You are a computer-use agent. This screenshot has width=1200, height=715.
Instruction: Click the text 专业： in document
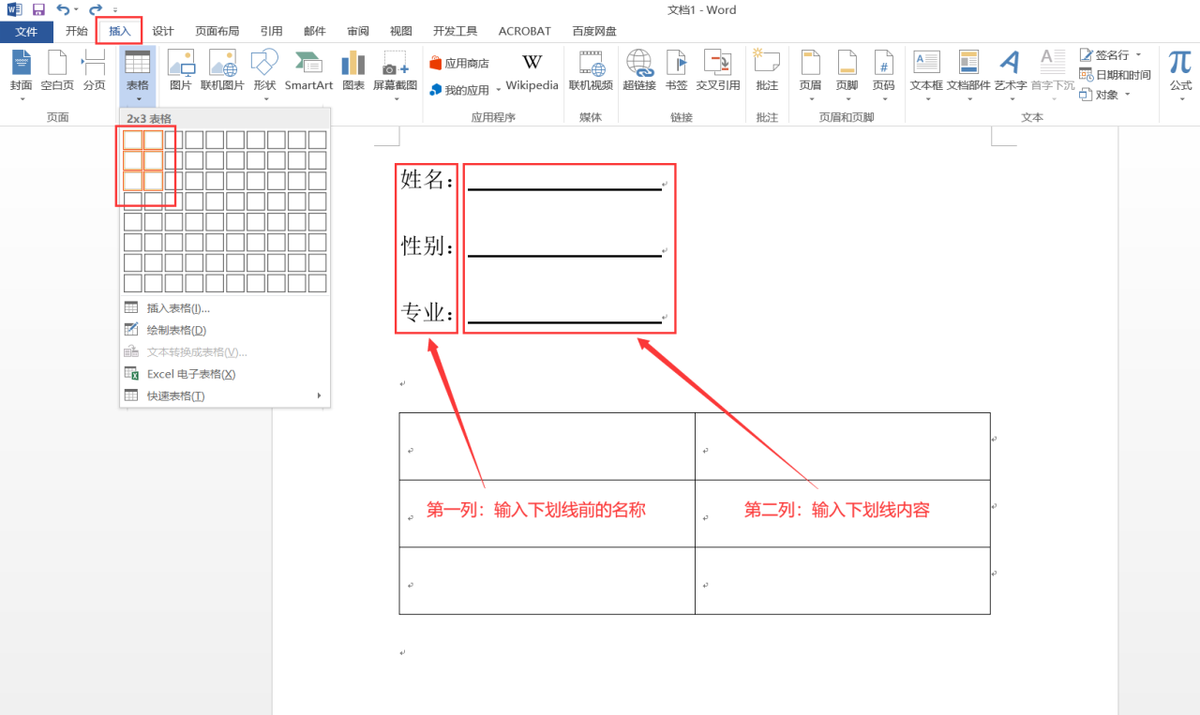click(427, 312)
